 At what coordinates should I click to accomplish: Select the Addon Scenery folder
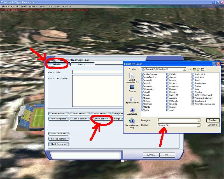(149, 74)
